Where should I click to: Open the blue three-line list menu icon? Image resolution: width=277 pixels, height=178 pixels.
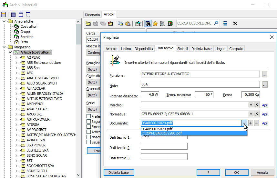[x=225, y=24]
